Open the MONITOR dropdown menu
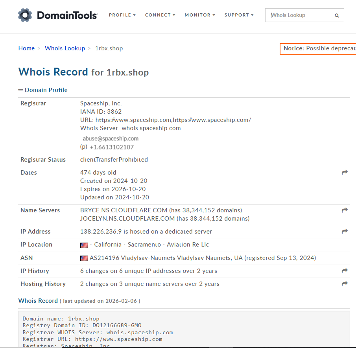This screenshot has height=348, width=356. coord(200,15)
